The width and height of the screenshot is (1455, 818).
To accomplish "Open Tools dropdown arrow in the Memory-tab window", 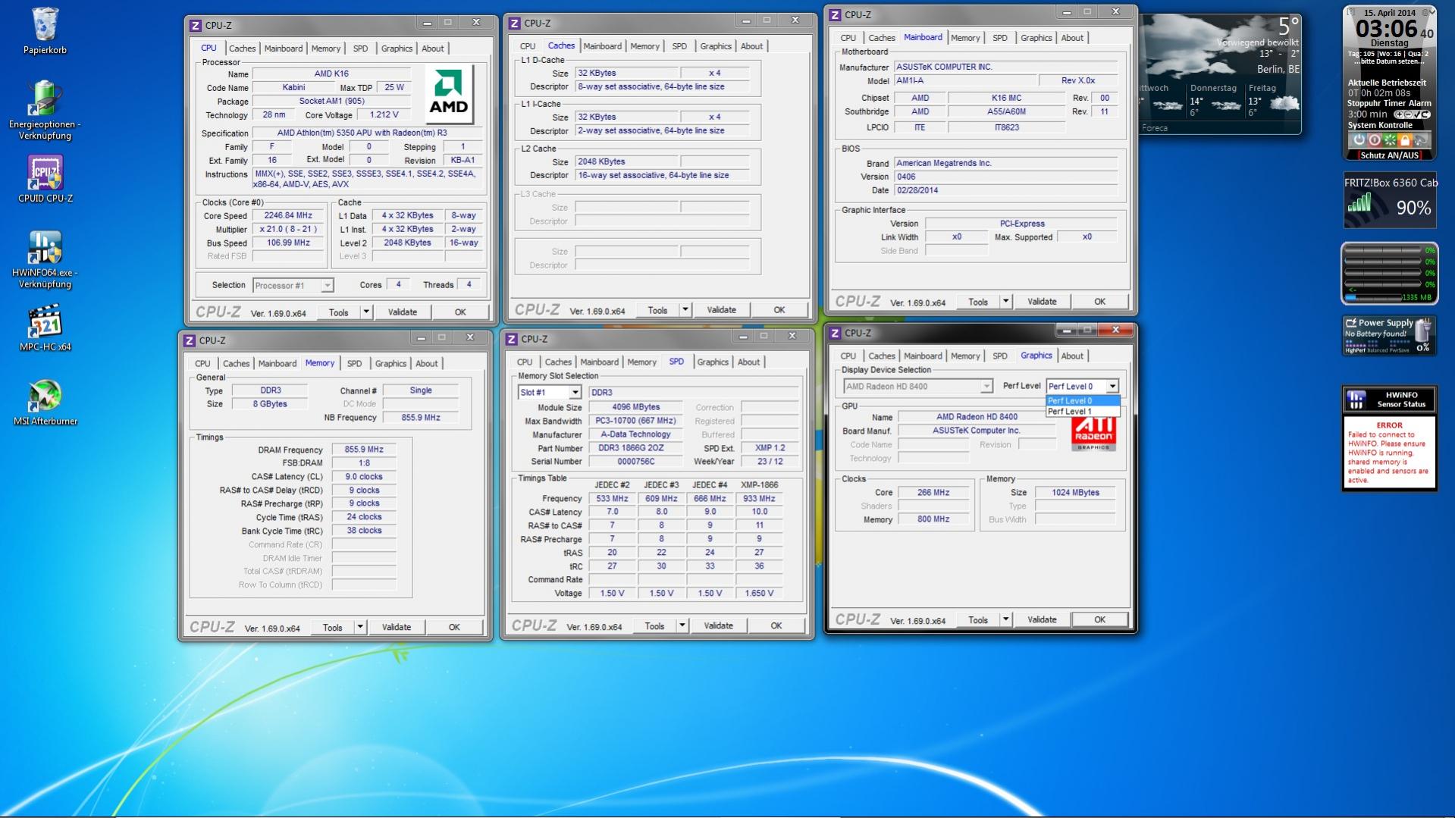I will point(360,628).
